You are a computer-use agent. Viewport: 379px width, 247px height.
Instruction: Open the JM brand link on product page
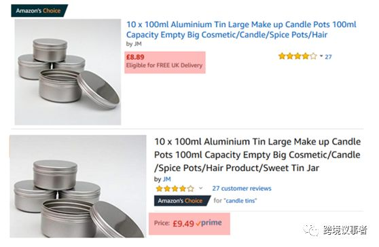coord(167,179)
